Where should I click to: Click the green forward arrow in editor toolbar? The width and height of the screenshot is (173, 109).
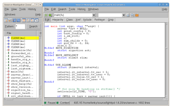50,15
